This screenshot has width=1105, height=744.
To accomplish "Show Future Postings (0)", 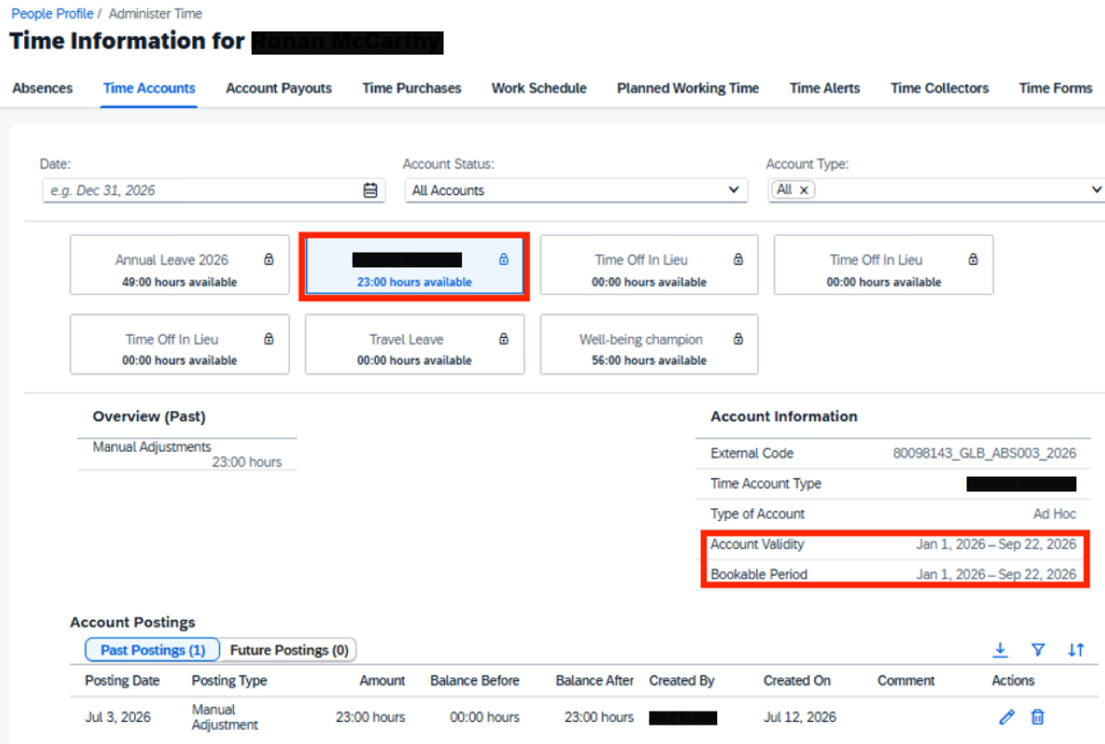I will pyautogui.click(x=289, y=650).
